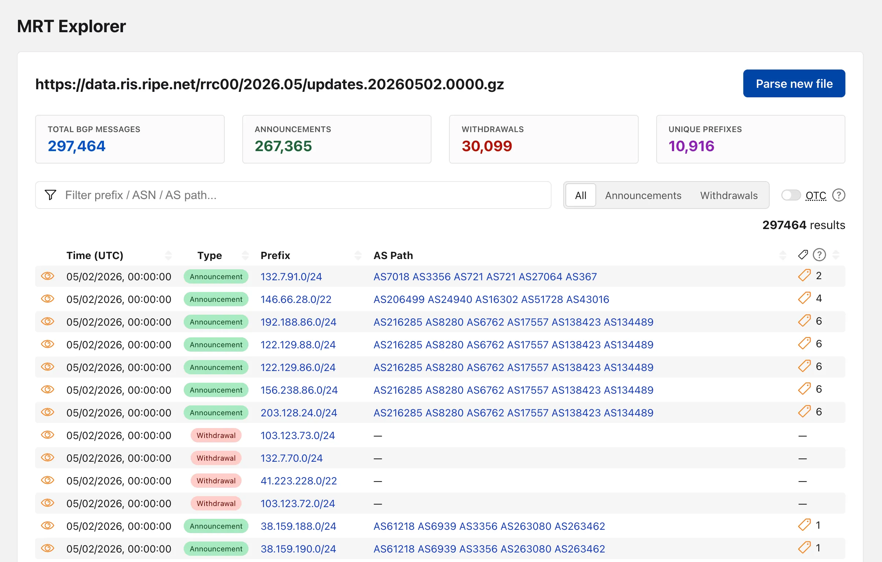Switch to Announcements filter tab
This screenshot has width=882, height=562.
[x=643, y=195]
